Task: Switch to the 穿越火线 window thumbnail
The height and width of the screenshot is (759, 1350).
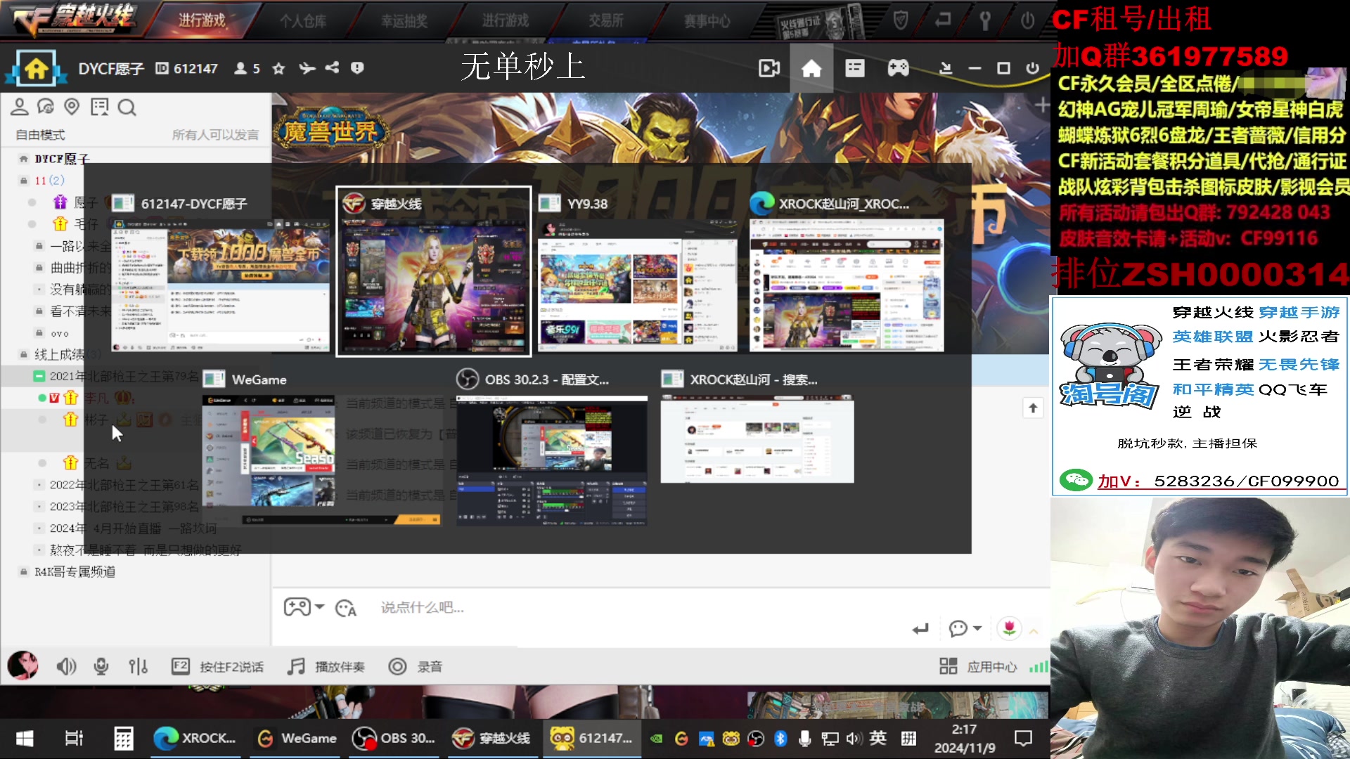Action: (434, 271)
